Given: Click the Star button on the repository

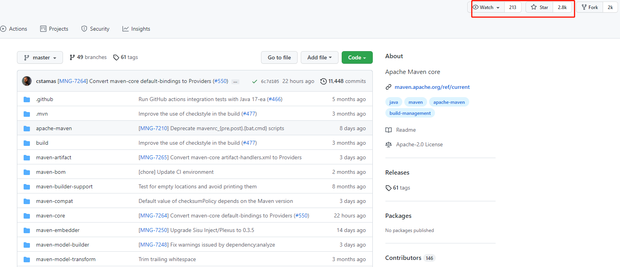Looking at the screenshot, I should (539, 7).
